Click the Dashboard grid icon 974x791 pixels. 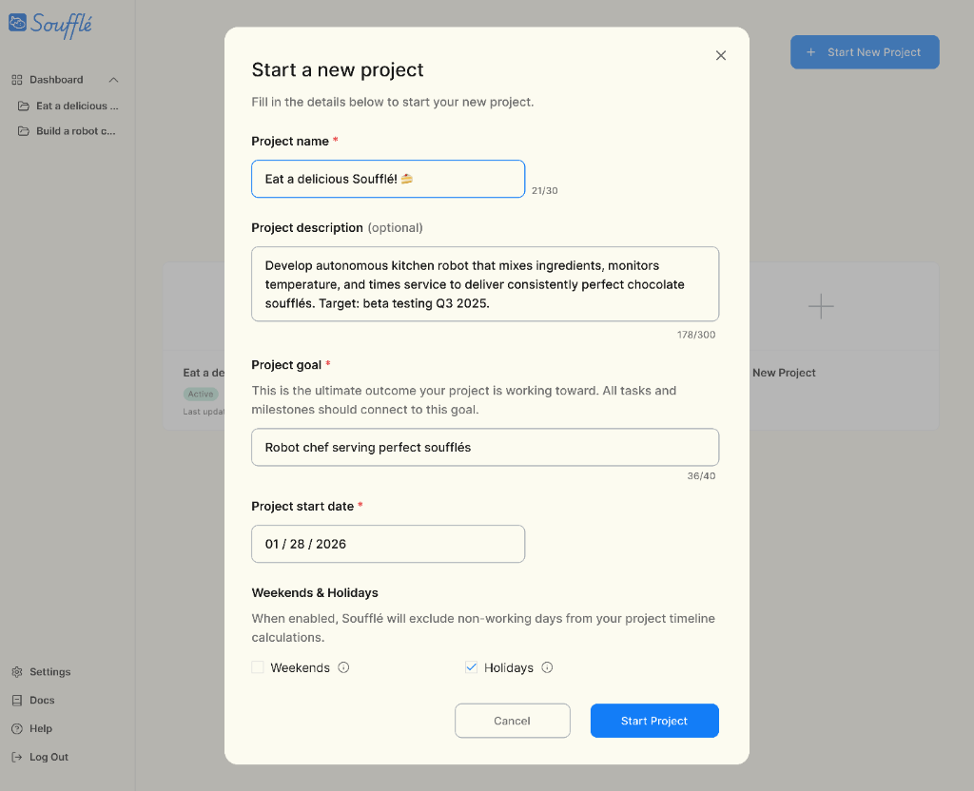click(17, 80)
